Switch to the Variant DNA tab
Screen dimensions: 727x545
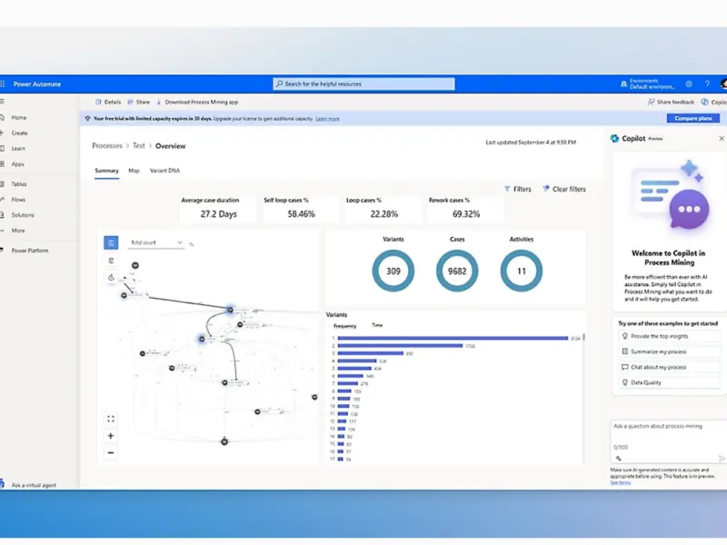coord(164,171)
